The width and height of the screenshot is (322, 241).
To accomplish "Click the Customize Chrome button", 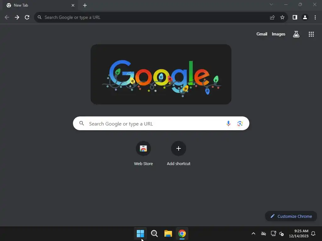I will point(291,216).
